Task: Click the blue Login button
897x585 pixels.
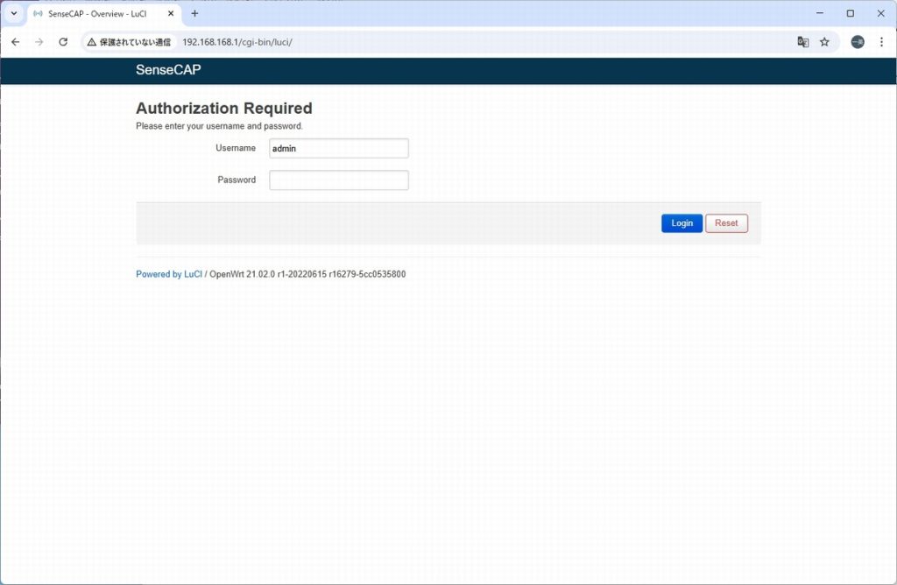Action: pyautogui.click(x=681, y=223)
